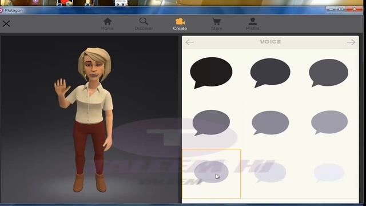Close the Plotagon window with red X

[x=355, y=9]
